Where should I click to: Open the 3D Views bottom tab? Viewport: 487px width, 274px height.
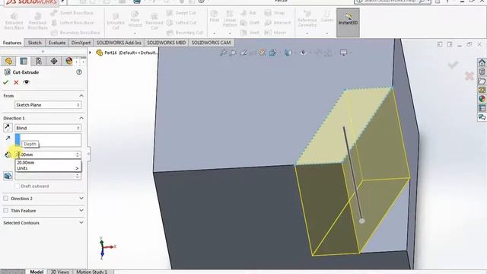pyautogui.click(x=59, y=272)
